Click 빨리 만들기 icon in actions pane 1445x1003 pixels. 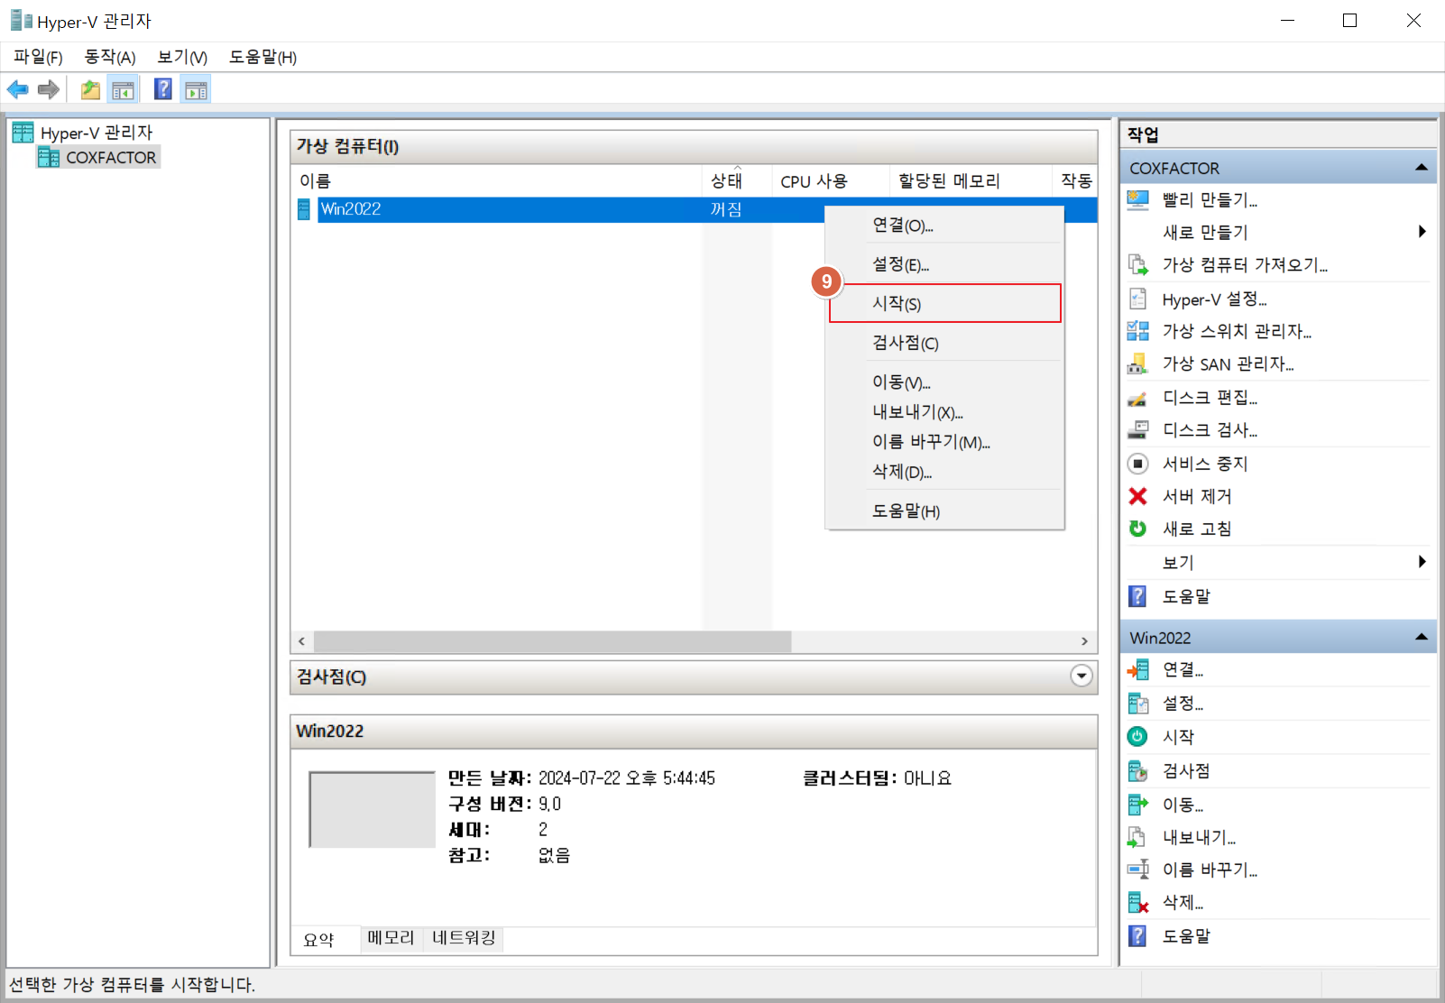[x=1138, y=199]
